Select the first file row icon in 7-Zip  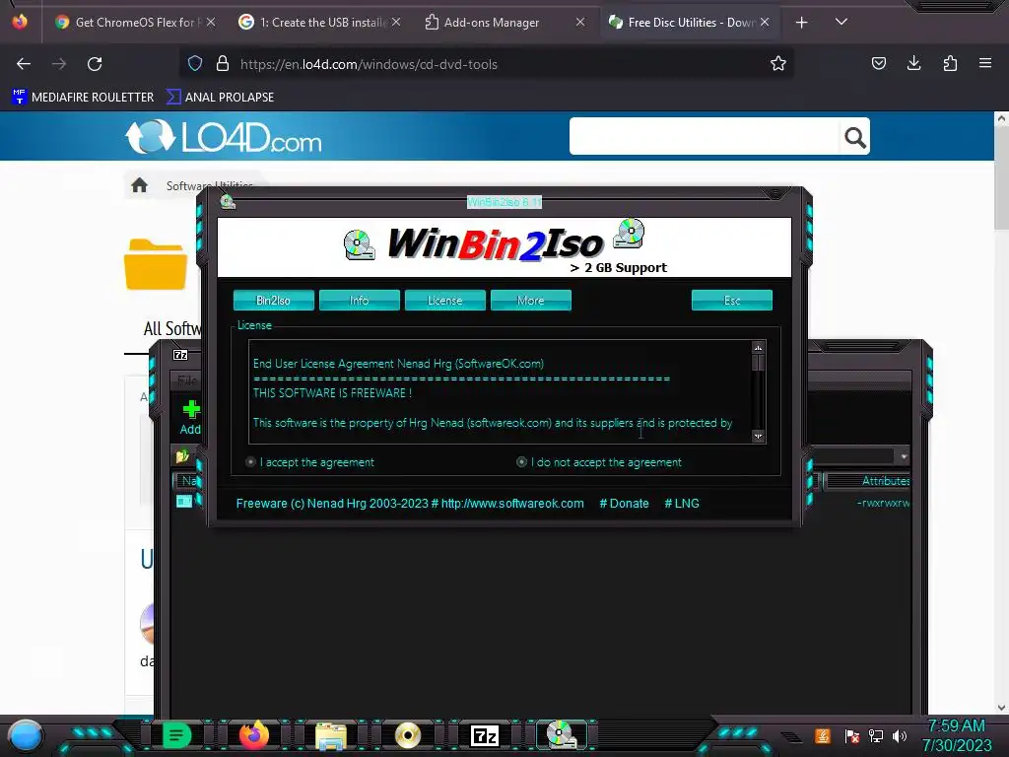pos(184,501)
